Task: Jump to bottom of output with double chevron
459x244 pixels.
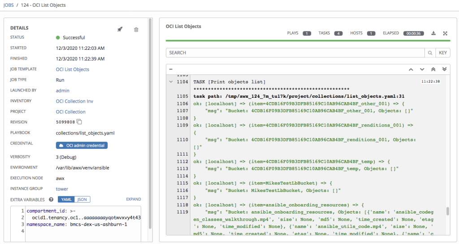Action: (x=444, y=70)
